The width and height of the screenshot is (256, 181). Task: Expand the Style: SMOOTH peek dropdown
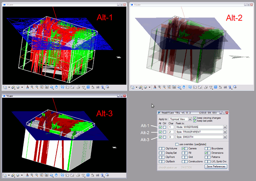coord(225,137)
